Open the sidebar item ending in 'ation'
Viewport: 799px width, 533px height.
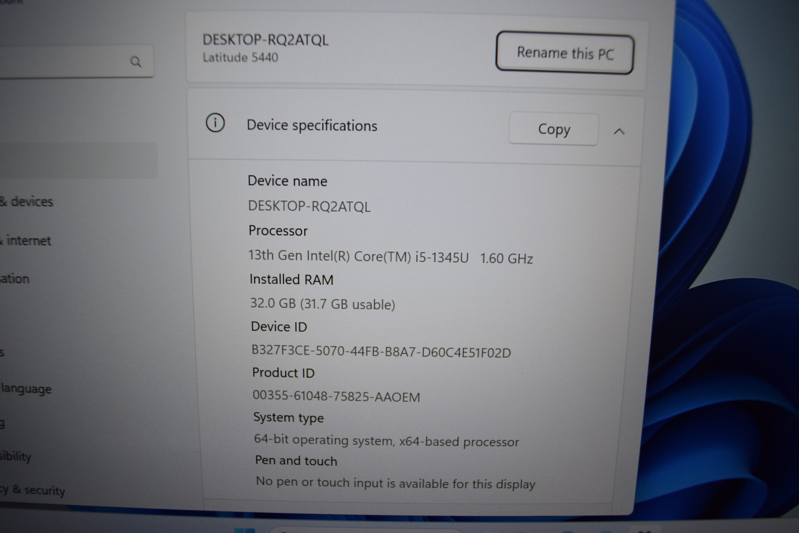point(15,279)
